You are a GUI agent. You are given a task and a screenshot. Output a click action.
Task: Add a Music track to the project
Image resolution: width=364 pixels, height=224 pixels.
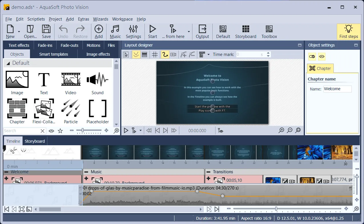tap(115, 31)
